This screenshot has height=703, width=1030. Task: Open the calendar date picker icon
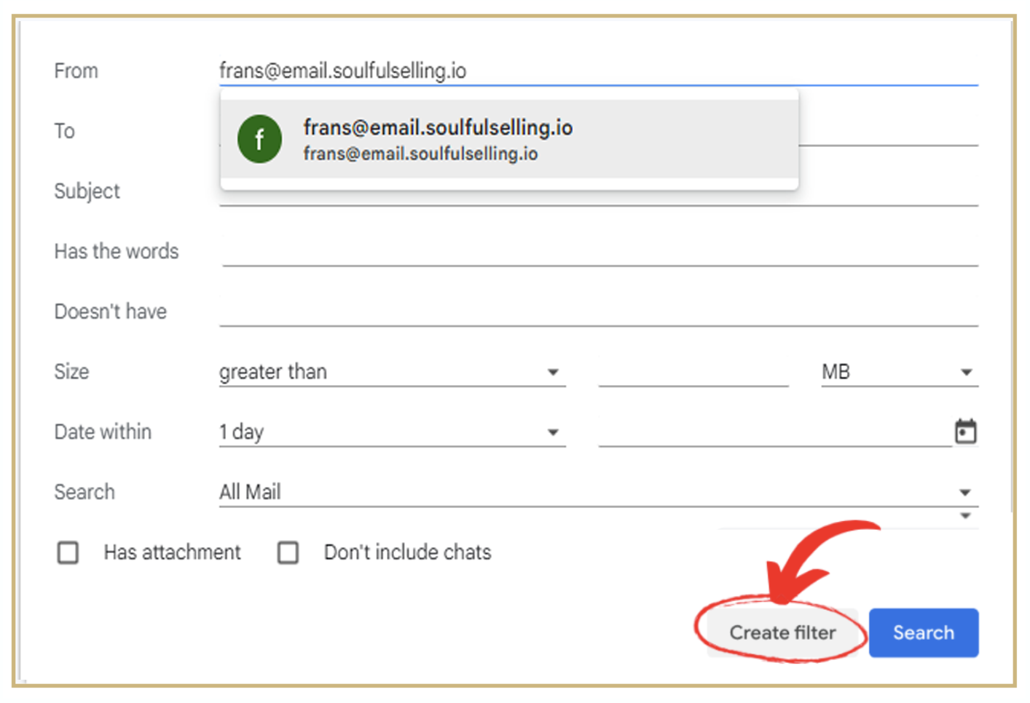(965, 432)
